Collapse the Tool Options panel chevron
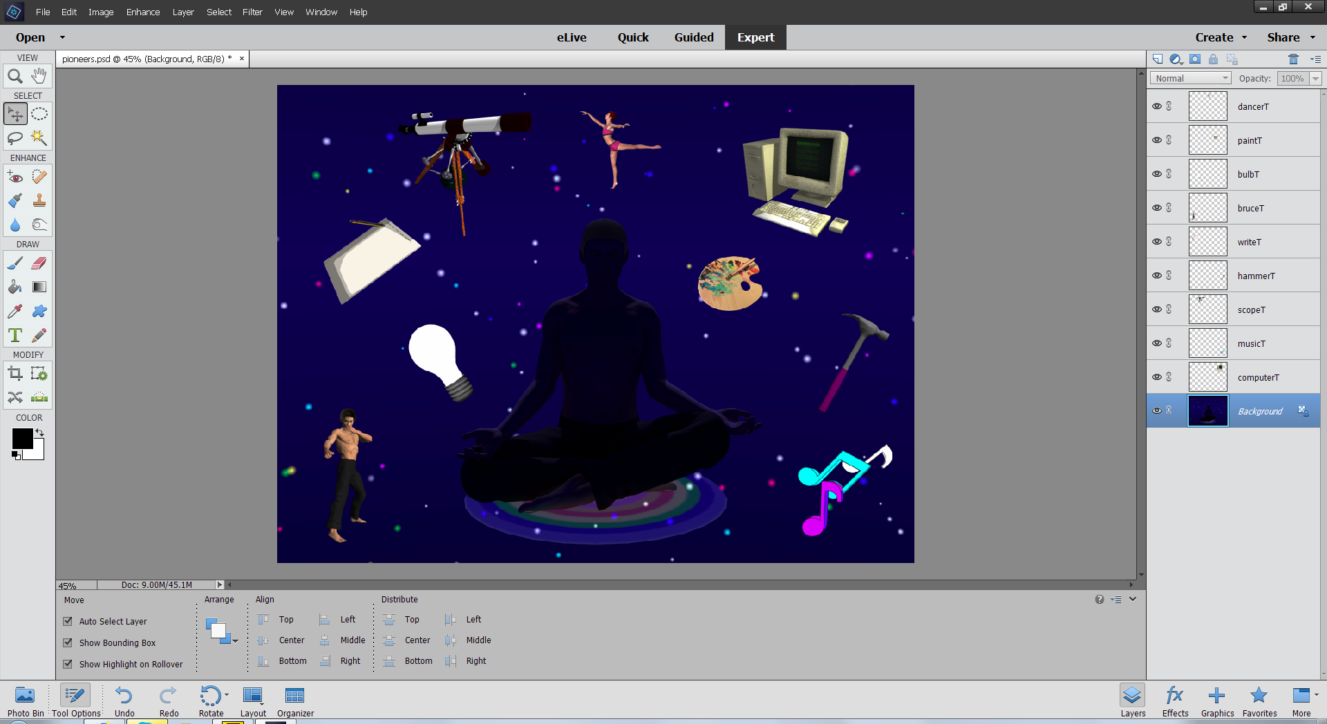The height and width of the screenshot is (724, 1327). click(x=1133, y=599)
